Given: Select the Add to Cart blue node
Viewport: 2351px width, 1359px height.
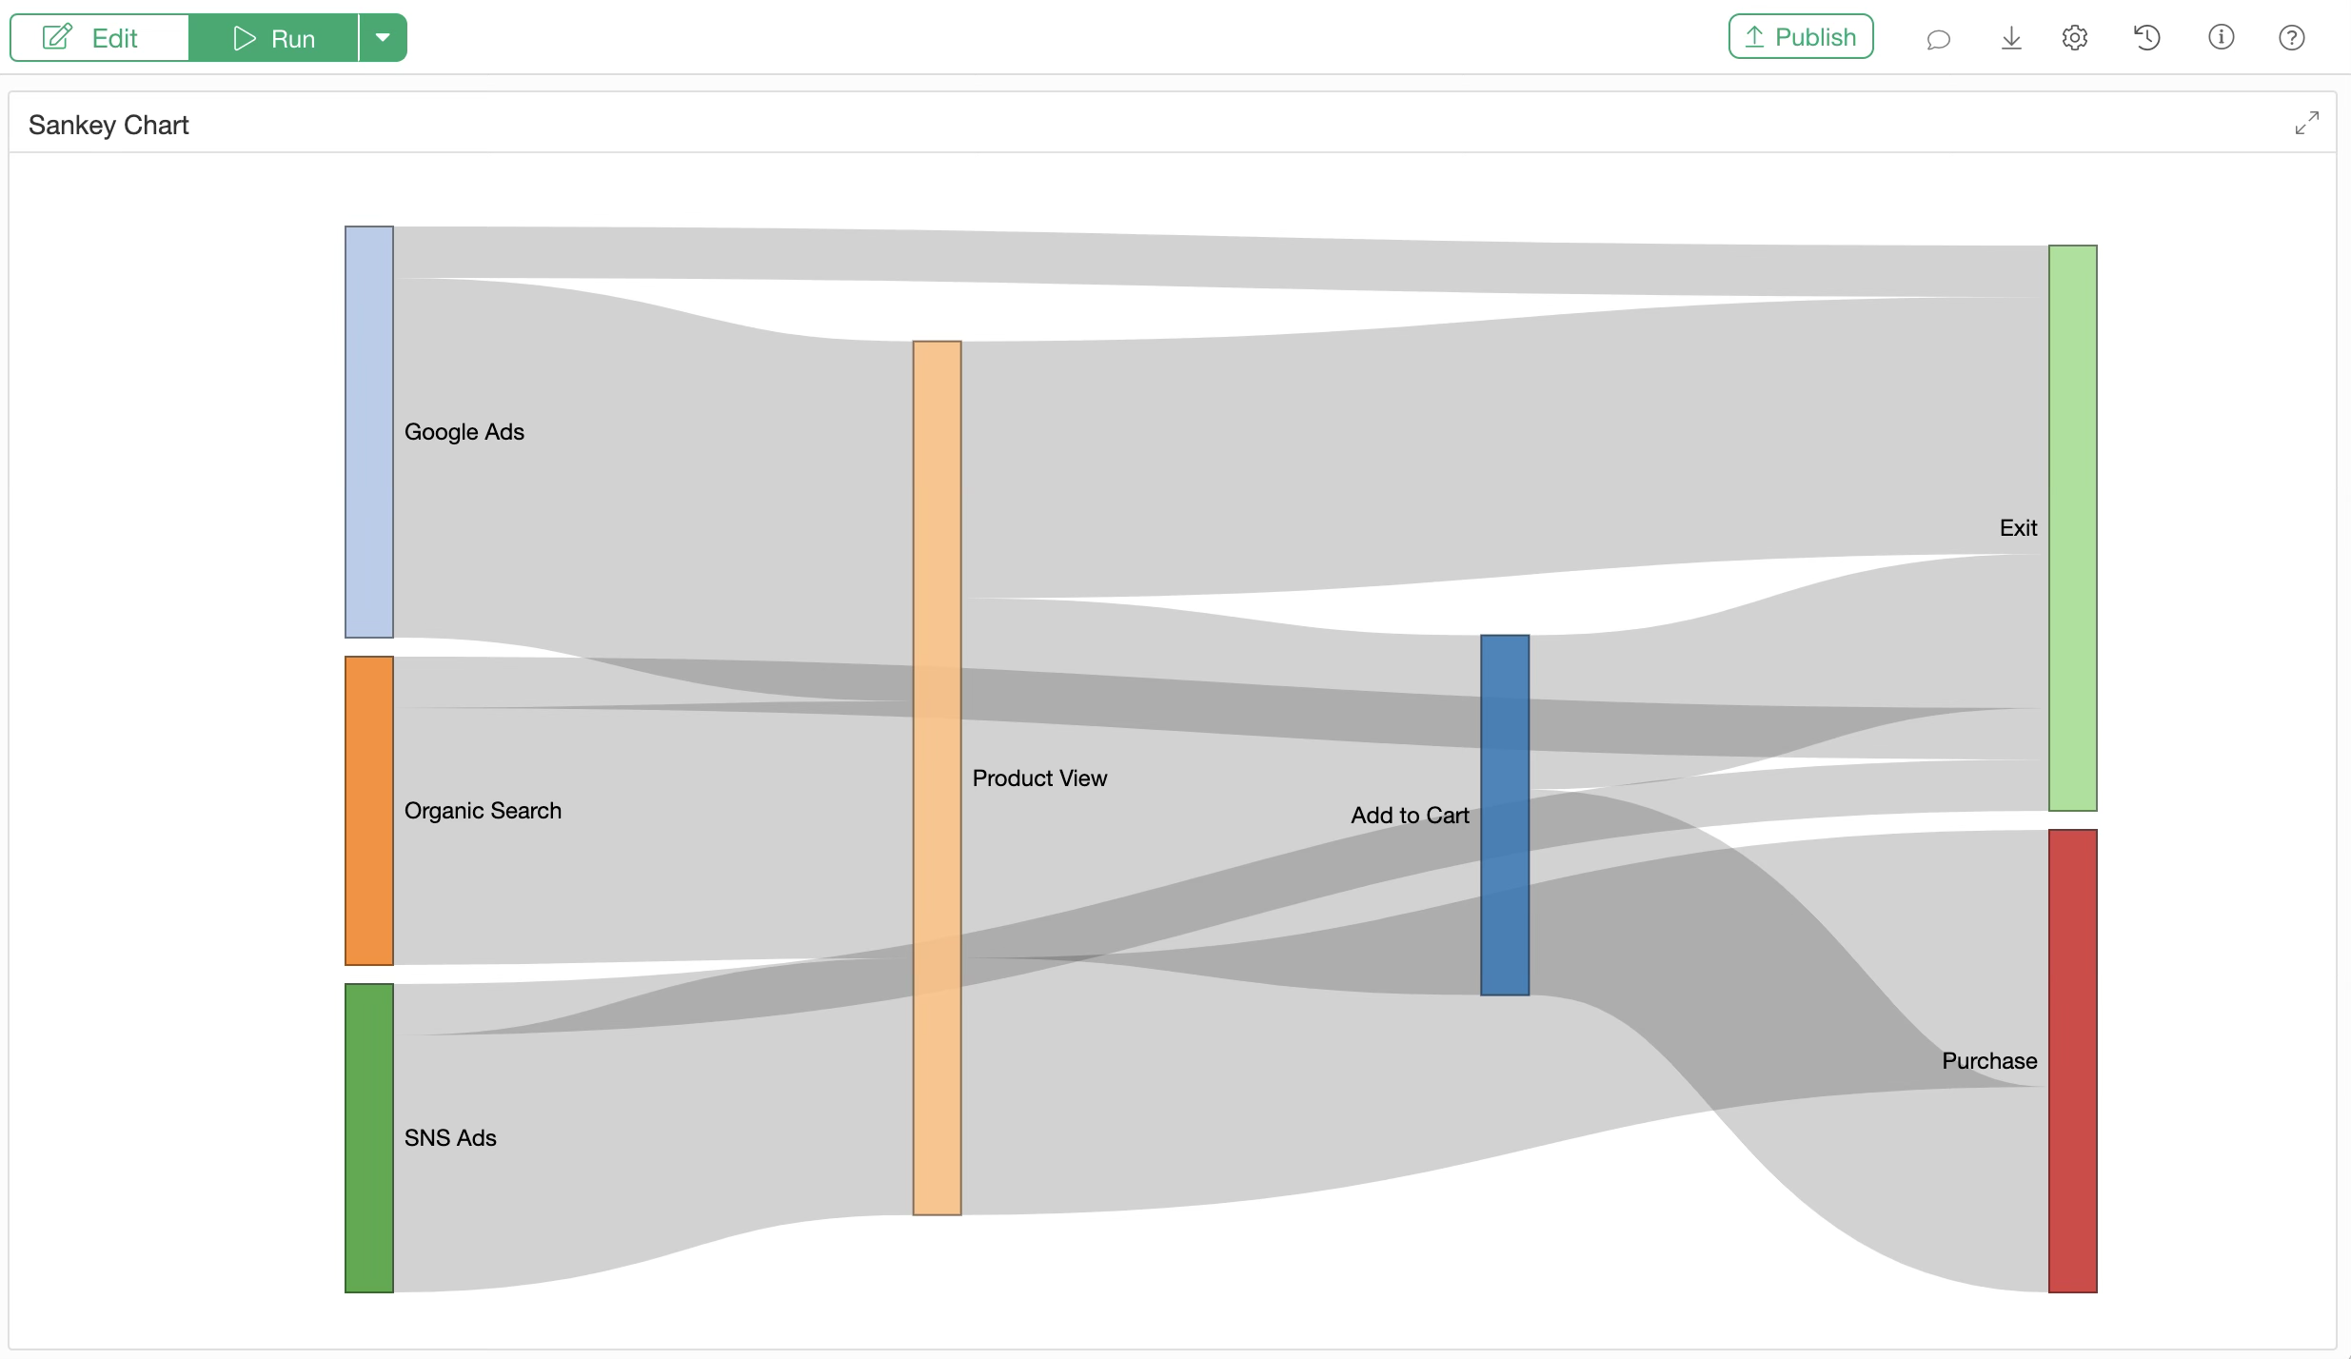Looking at the screenshot, I should point(1505,815).
